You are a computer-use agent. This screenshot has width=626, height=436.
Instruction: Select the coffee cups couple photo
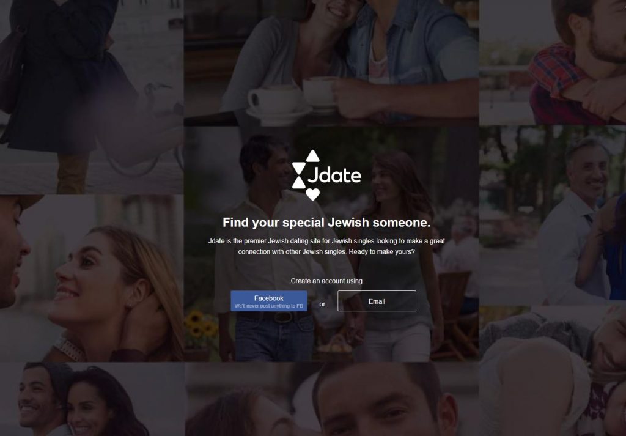tap(331, 62)
